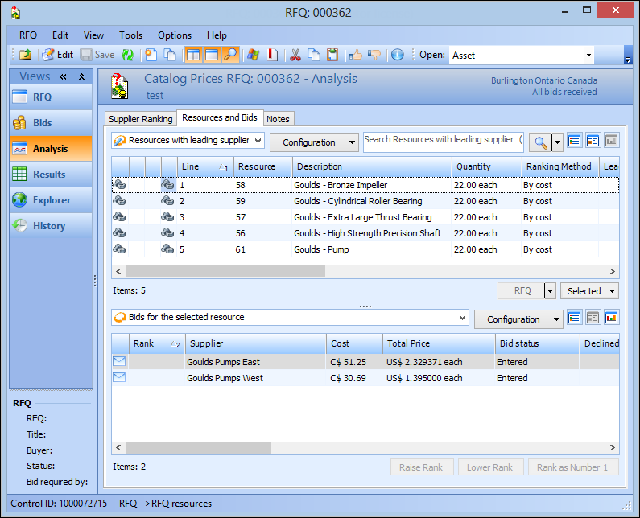This screenshot has height=518, width=640.
Task: Expand the Open Asset combo box
Action: click(x=588, y=55)
